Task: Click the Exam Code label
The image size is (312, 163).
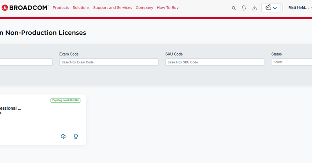Action: coord(69,54)
